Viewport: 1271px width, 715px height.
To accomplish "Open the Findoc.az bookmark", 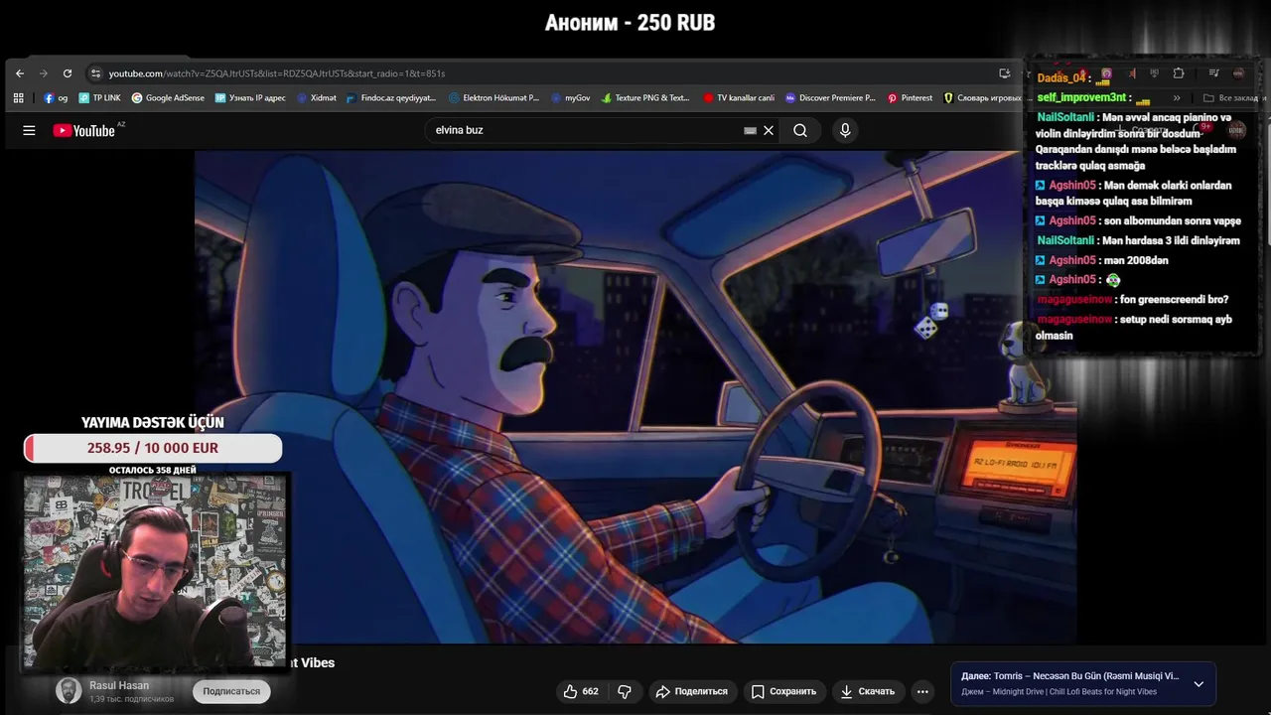I will pyautogui.click(x=391, y=98).
